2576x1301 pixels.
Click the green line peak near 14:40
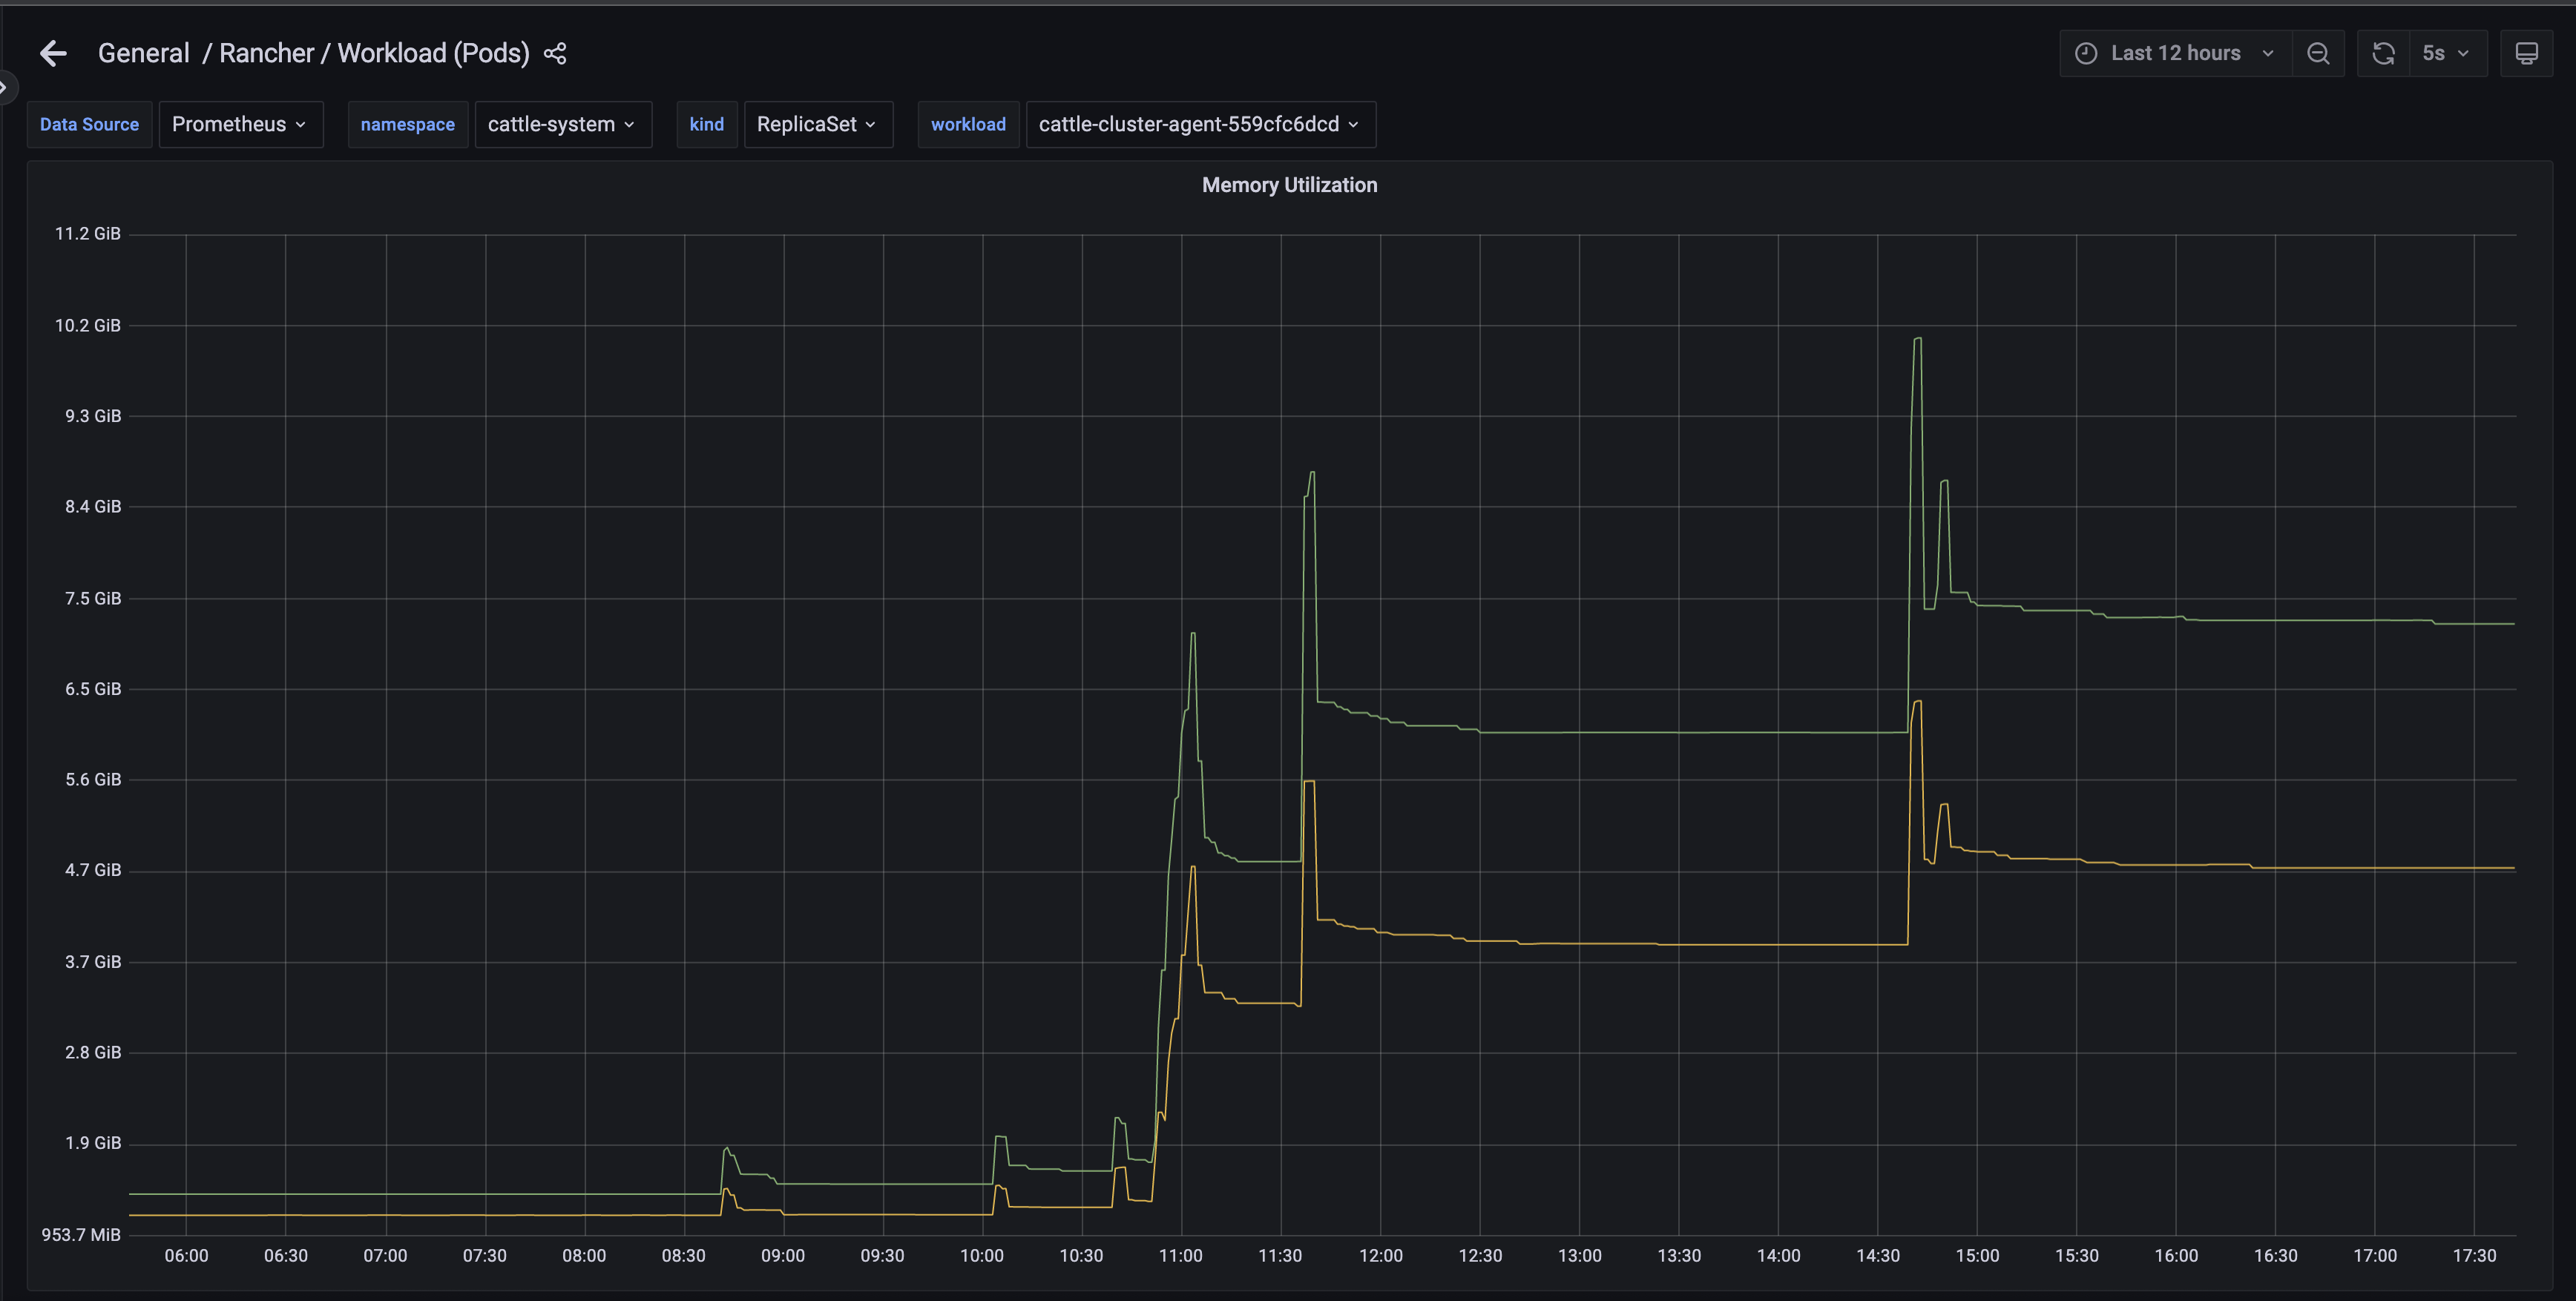point(1917,340)
